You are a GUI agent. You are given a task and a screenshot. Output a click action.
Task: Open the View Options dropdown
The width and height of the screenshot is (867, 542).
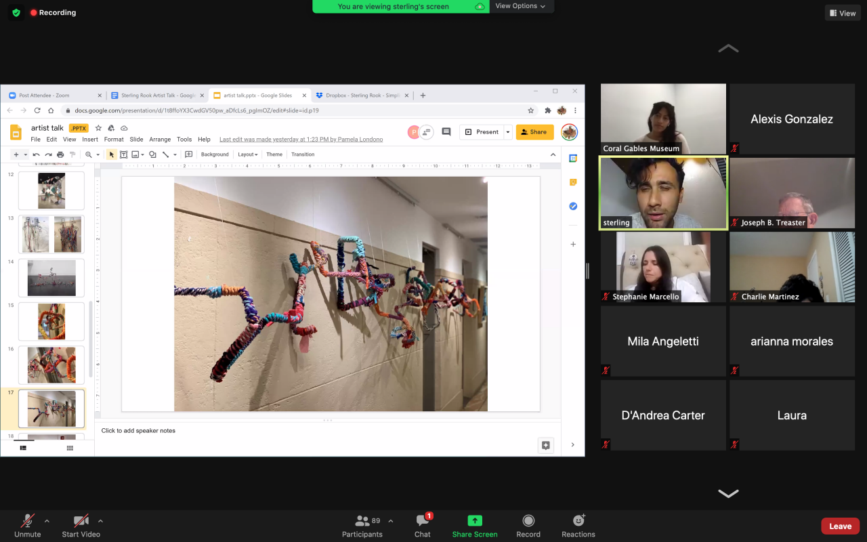[520, 6]
